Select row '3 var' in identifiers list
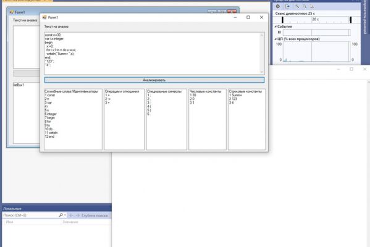 [x=73, y=103]
